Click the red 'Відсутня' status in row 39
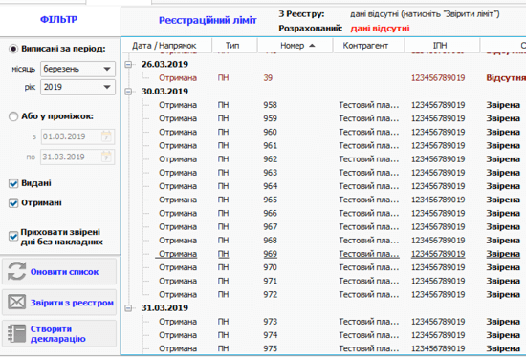 click(506, 78)
